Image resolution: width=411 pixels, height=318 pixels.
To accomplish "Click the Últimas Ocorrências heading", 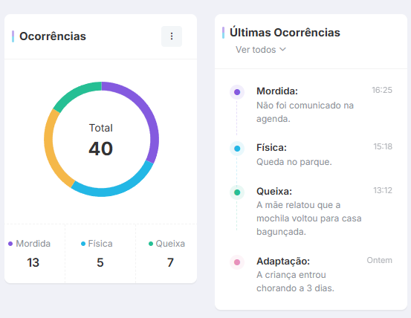I will pyautogui.click(x=285, y=33).
